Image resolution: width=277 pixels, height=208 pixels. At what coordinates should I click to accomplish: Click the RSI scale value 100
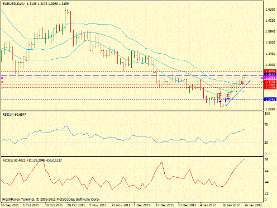pyautogui.click(x=268, y=114)
